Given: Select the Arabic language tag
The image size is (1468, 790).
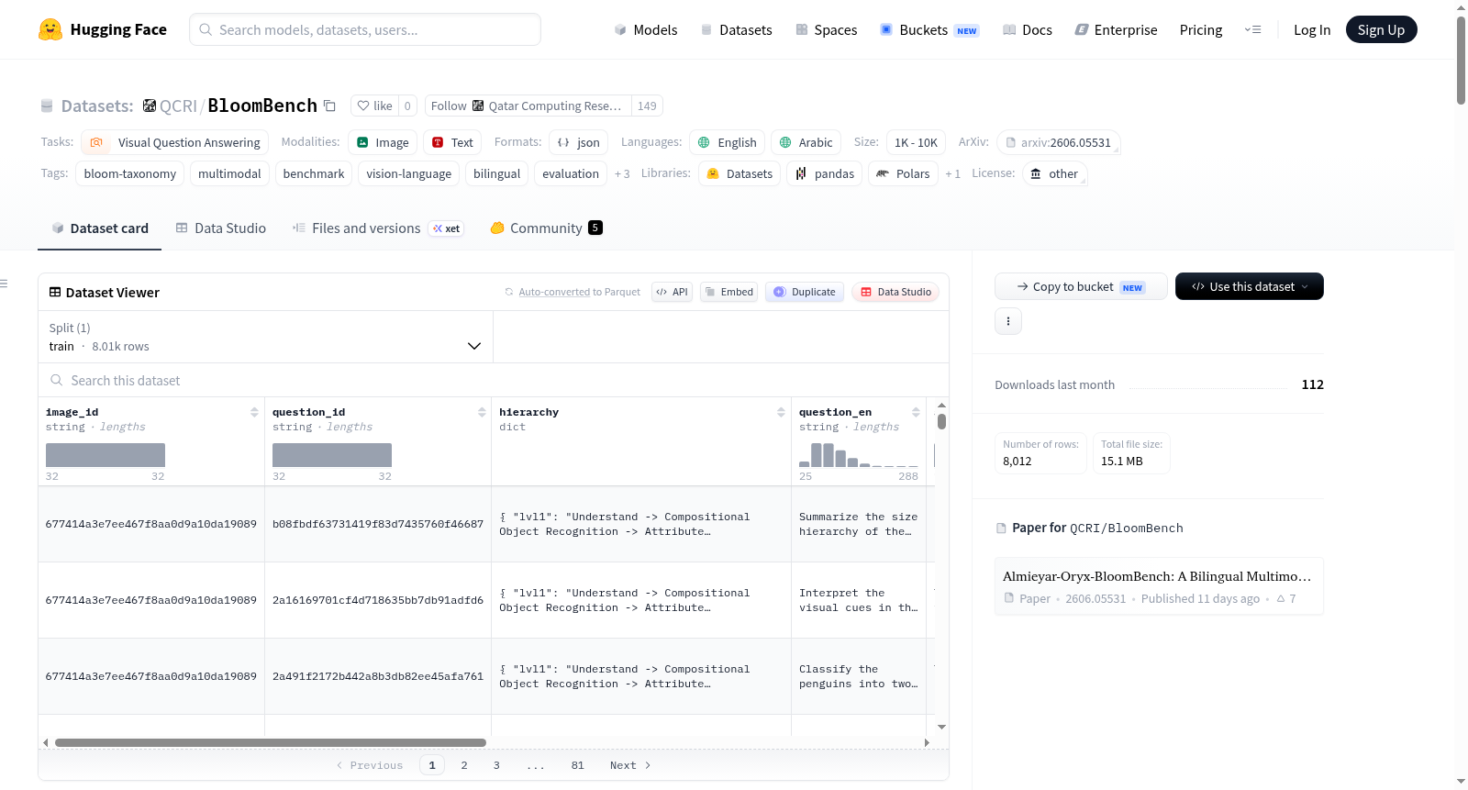Looking at the screenshot, I should [x=806, y=142].
